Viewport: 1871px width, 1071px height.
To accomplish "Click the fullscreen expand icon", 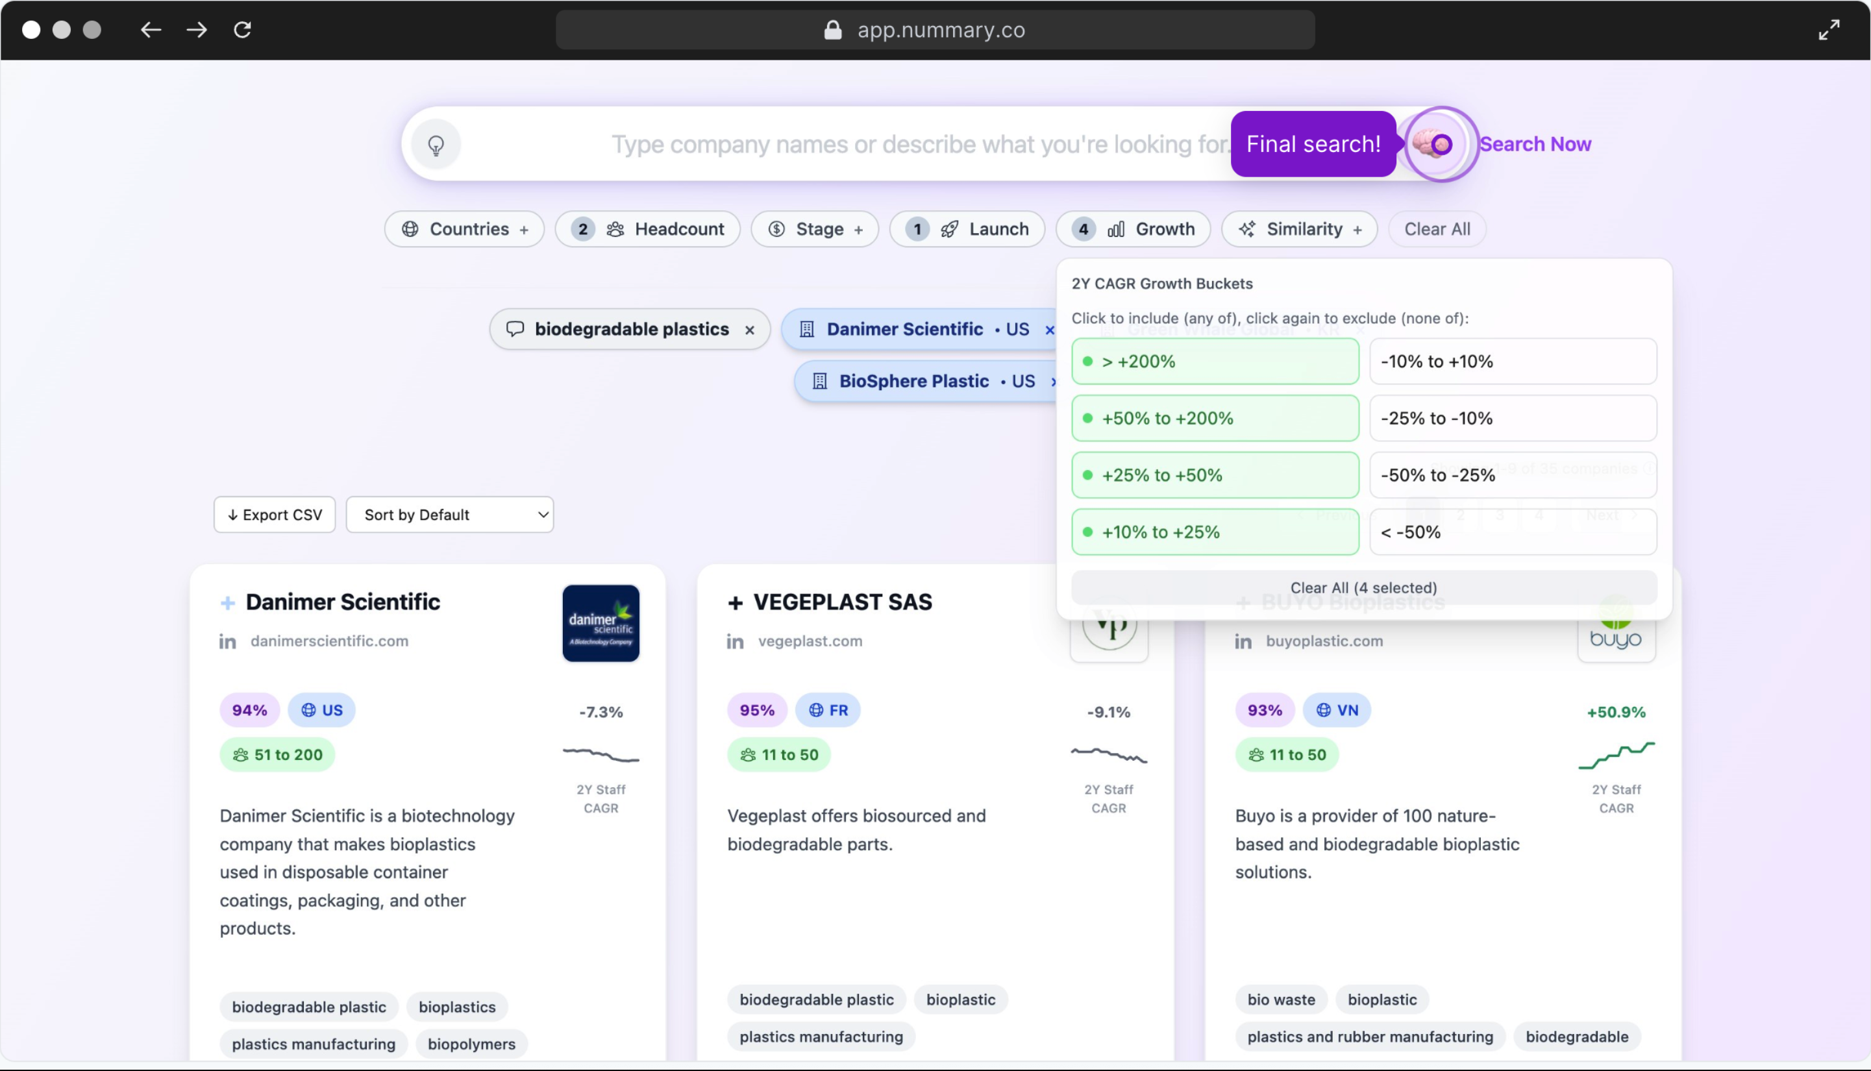I will (1829, 29).
